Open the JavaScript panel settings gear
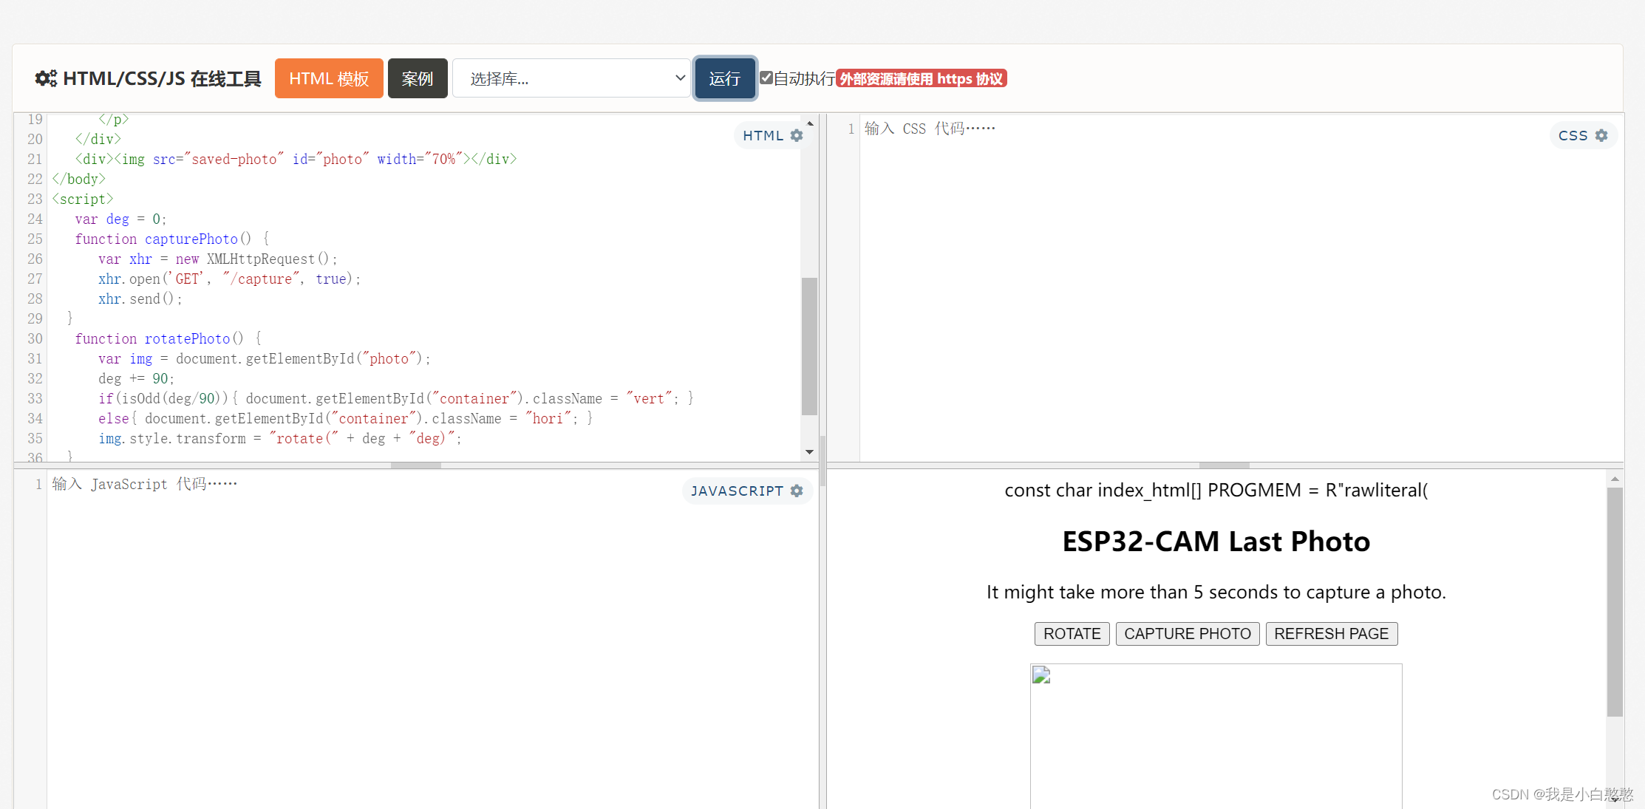Viewport: 1645px width, 809px height. point(797,491)
